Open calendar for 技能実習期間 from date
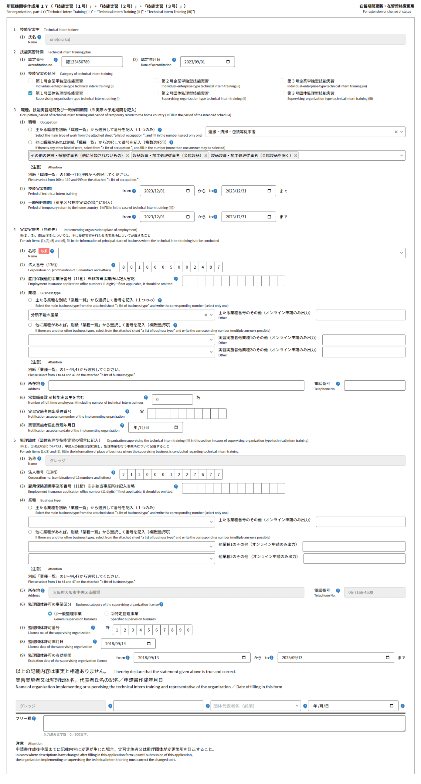This screenshot has width=421, height=784. [188, 191]
